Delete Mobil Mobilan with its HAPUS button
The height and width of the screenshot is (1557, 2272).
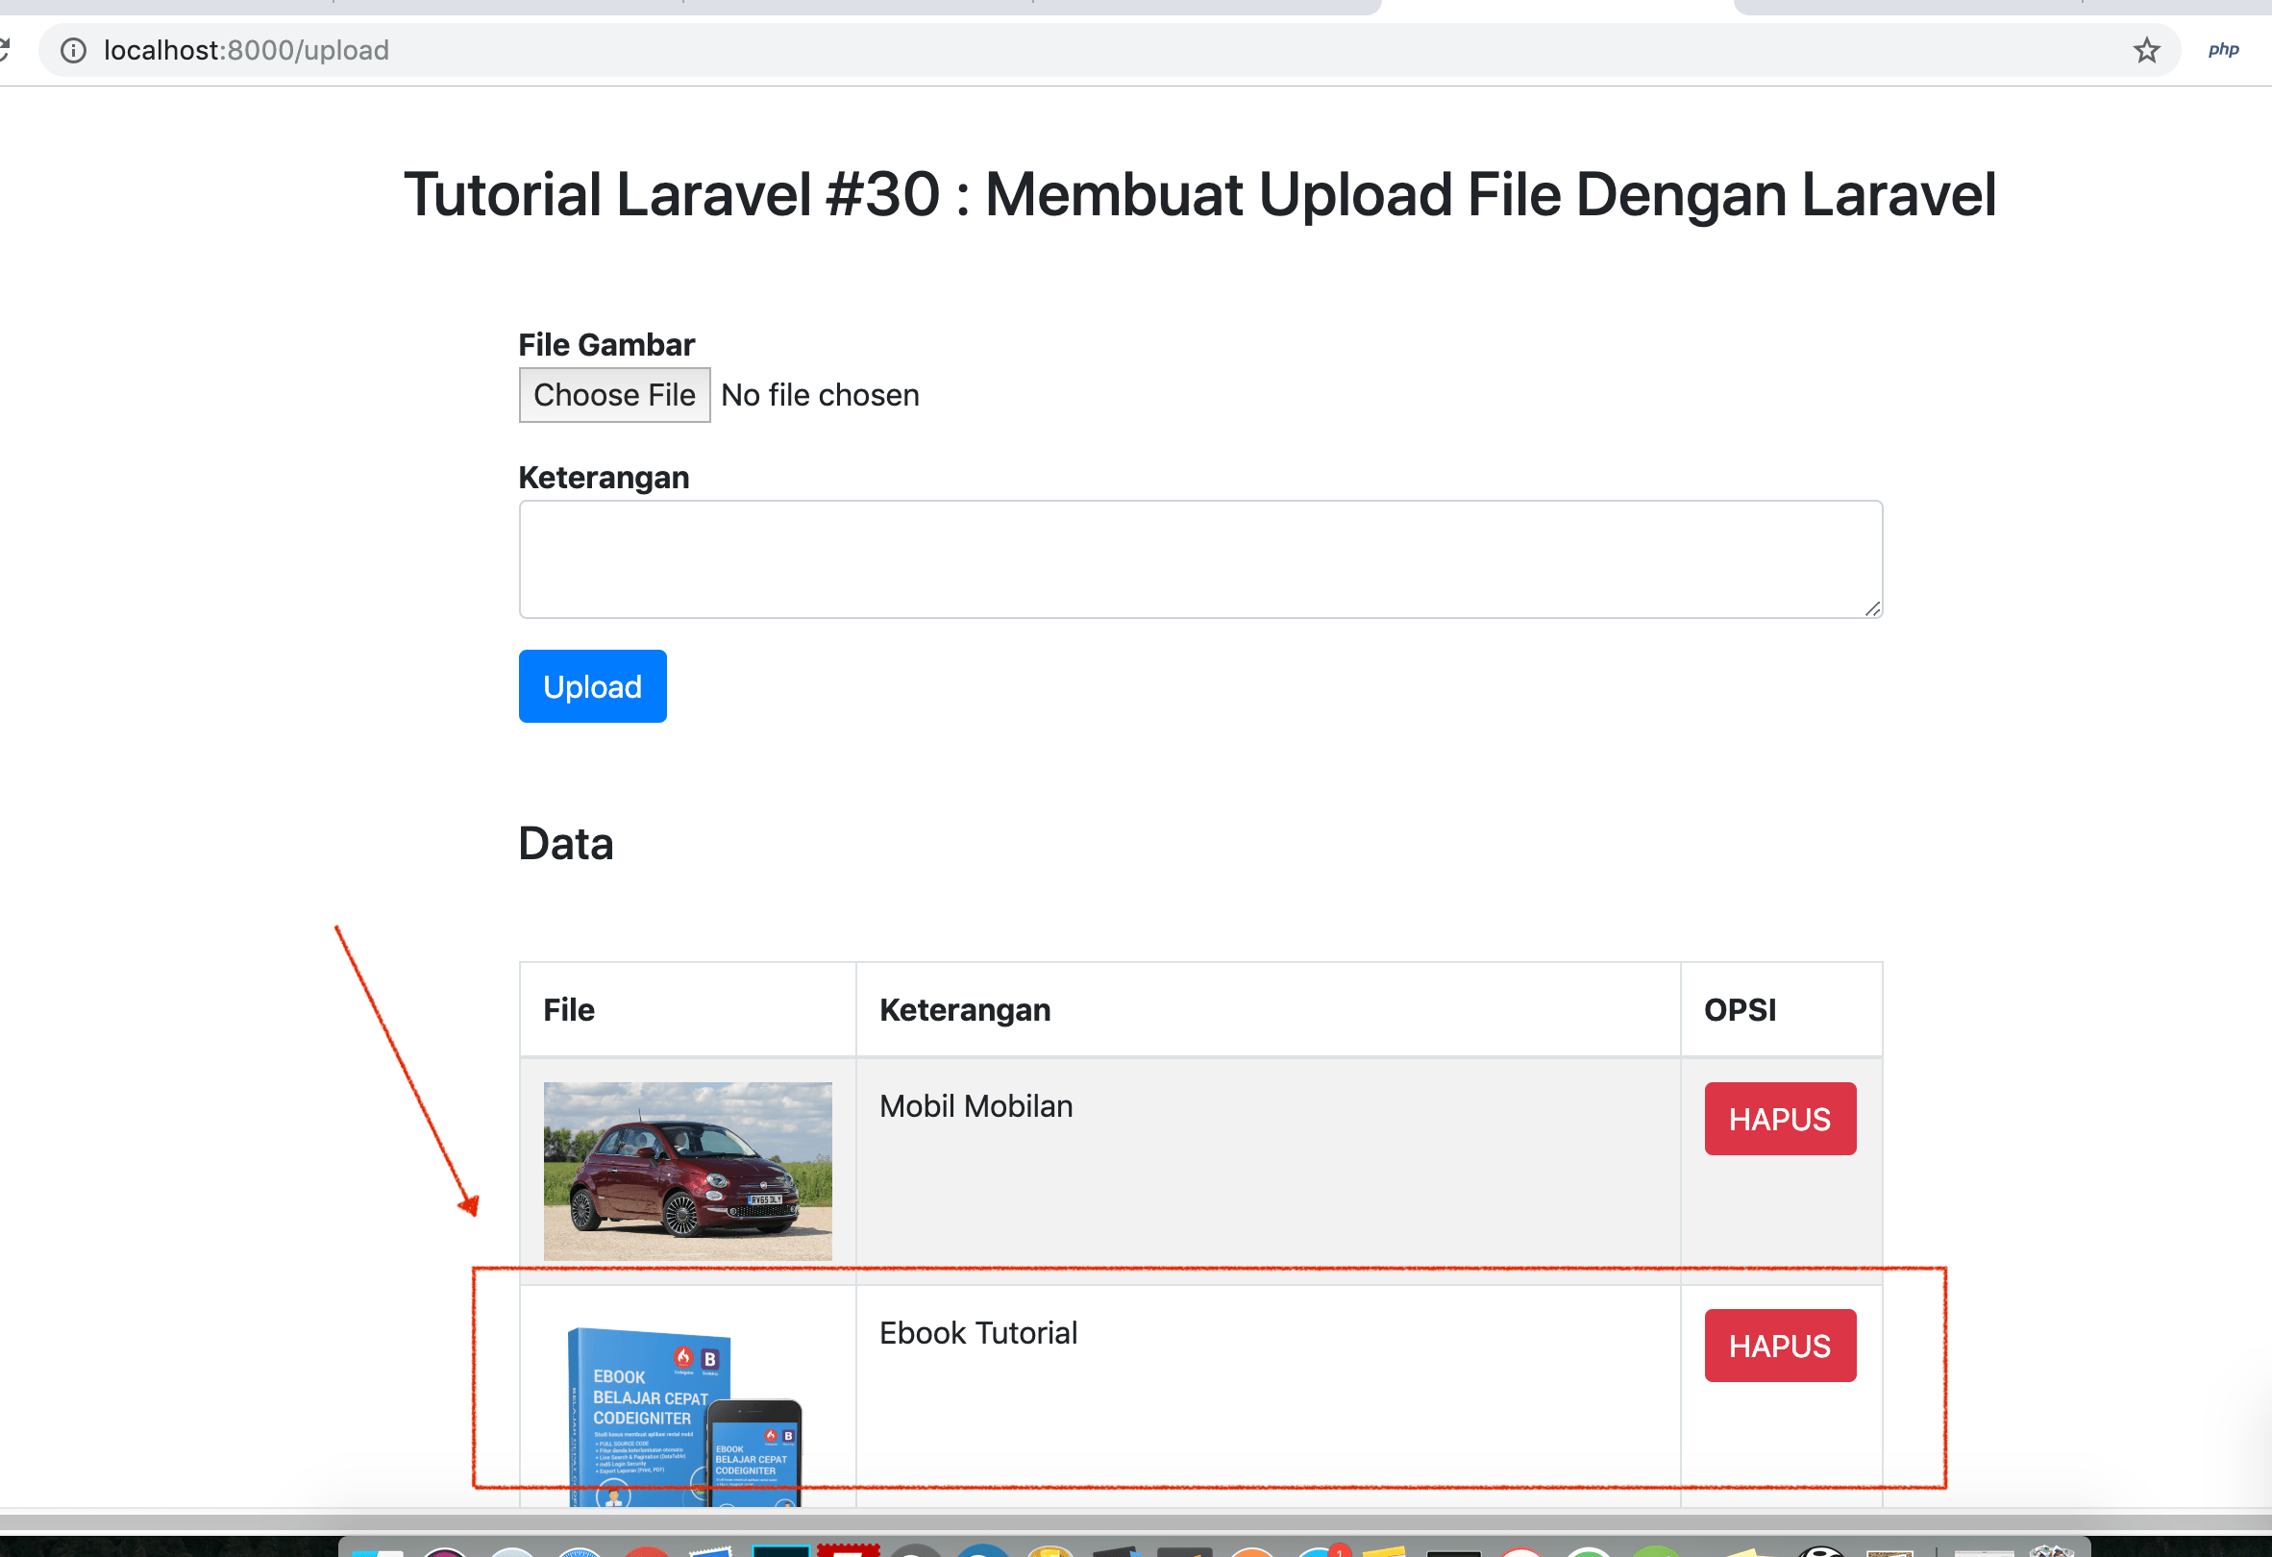click(x=1779, y=1118)
